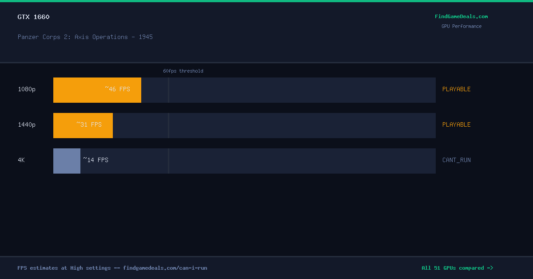Click the 1080p resolution label

(27, 89)
